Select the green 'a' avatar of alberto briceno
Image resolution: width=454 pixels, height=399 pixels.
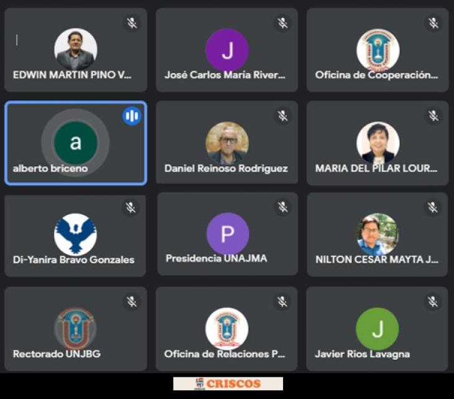pos(76,143)
